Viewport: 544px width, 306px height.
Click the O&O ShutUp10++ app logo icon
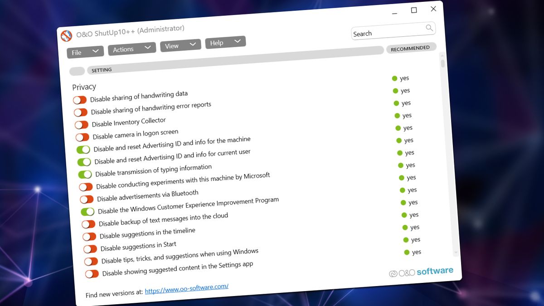tap(66, 36)
